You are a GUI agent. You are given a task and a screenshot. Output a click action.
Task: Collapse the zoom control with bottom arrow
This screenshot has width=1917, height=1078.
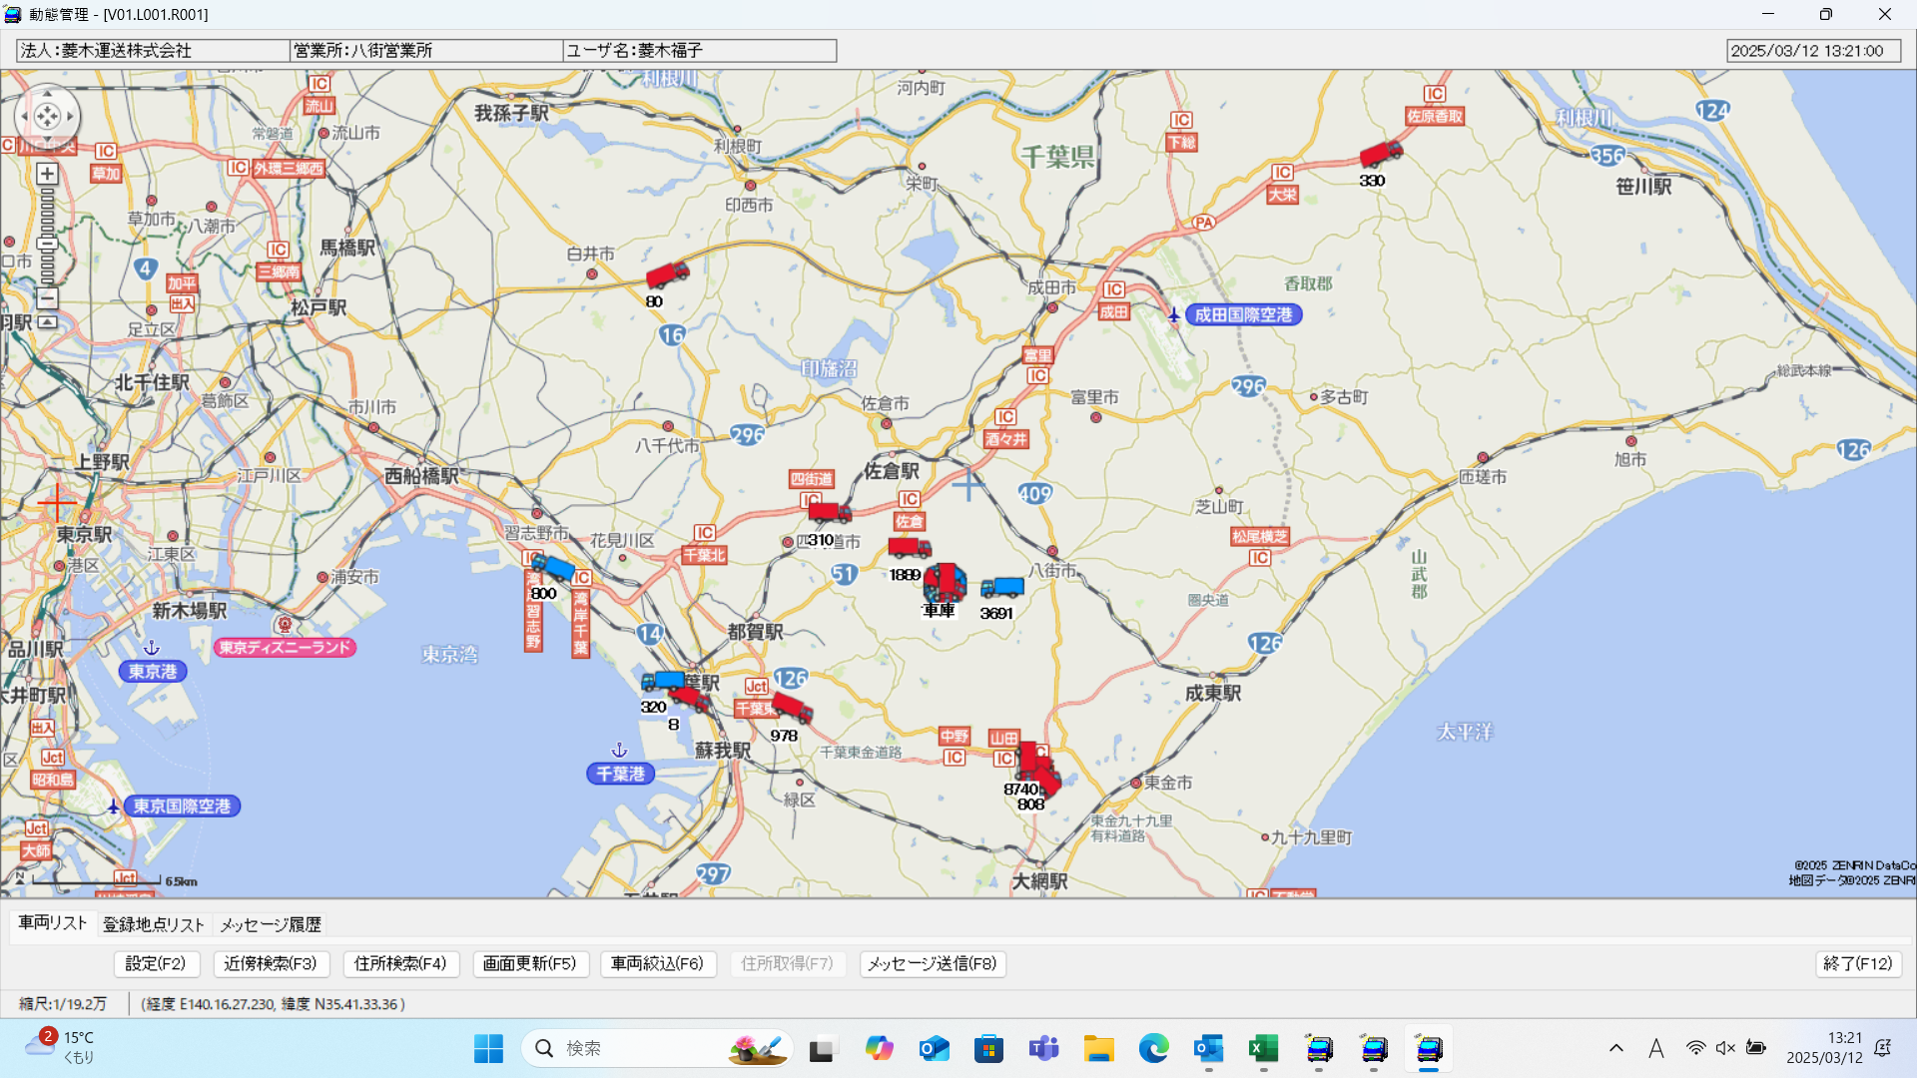pyautogui.click(x=47, y=322)
